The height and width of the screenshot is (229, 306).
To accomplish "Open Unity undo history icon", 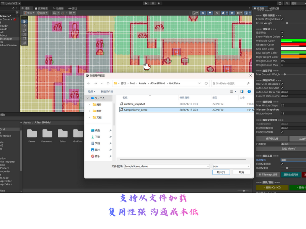I will [x=280, y=3].
